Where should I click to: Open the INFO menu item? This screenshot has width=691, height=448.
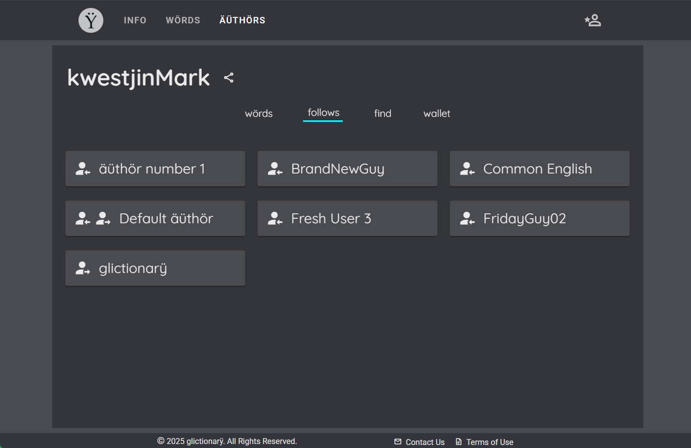(135, 20)
